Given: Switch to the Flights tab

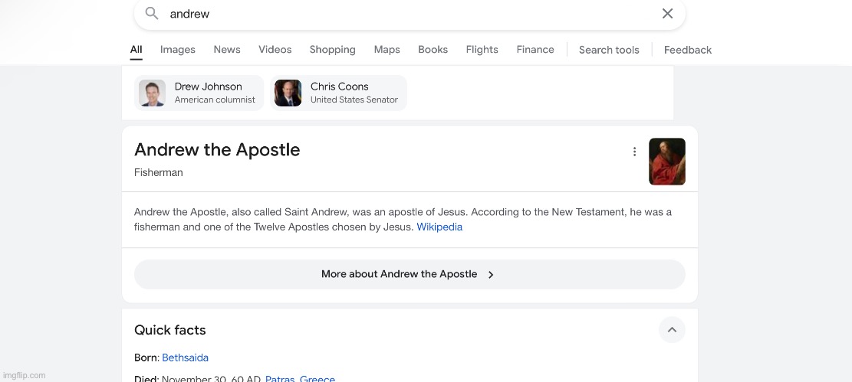Looking at the screenshot, I should pyautogui.click(x=482, y=50).
